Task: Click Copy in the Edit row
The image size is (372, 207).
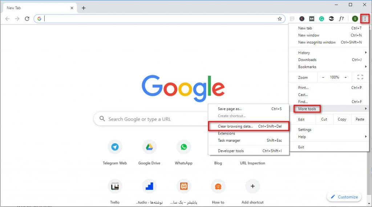Action: [x=342, y=119]
